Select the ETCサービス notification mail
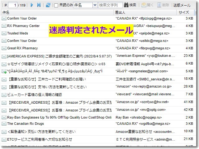The height and width of the screenshot is (149, 199). [39, 140]
